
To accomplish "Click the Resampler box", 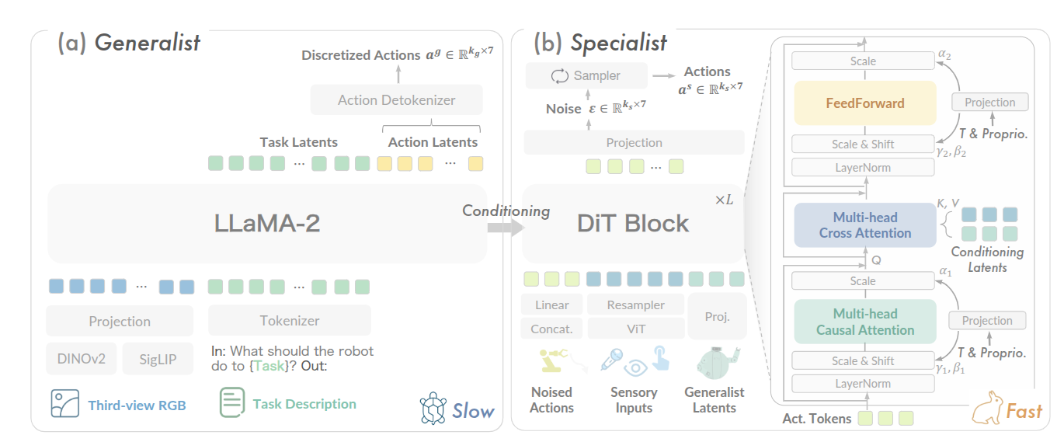I will coord(635,305).
